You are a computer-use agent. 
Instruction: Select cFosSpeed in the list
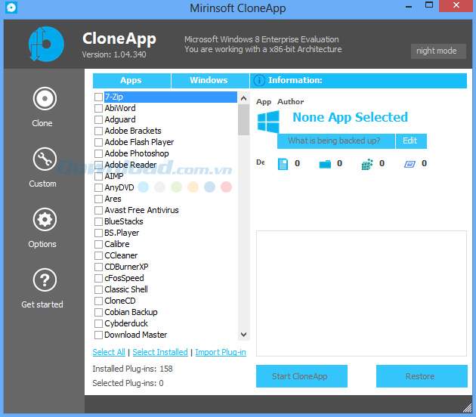pyautogui.click(x=124, y=278)
